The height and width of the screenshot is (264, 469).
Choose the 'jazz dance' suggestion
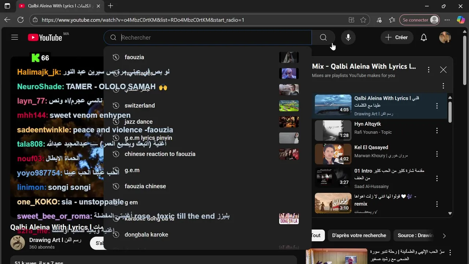coord(207,122)
